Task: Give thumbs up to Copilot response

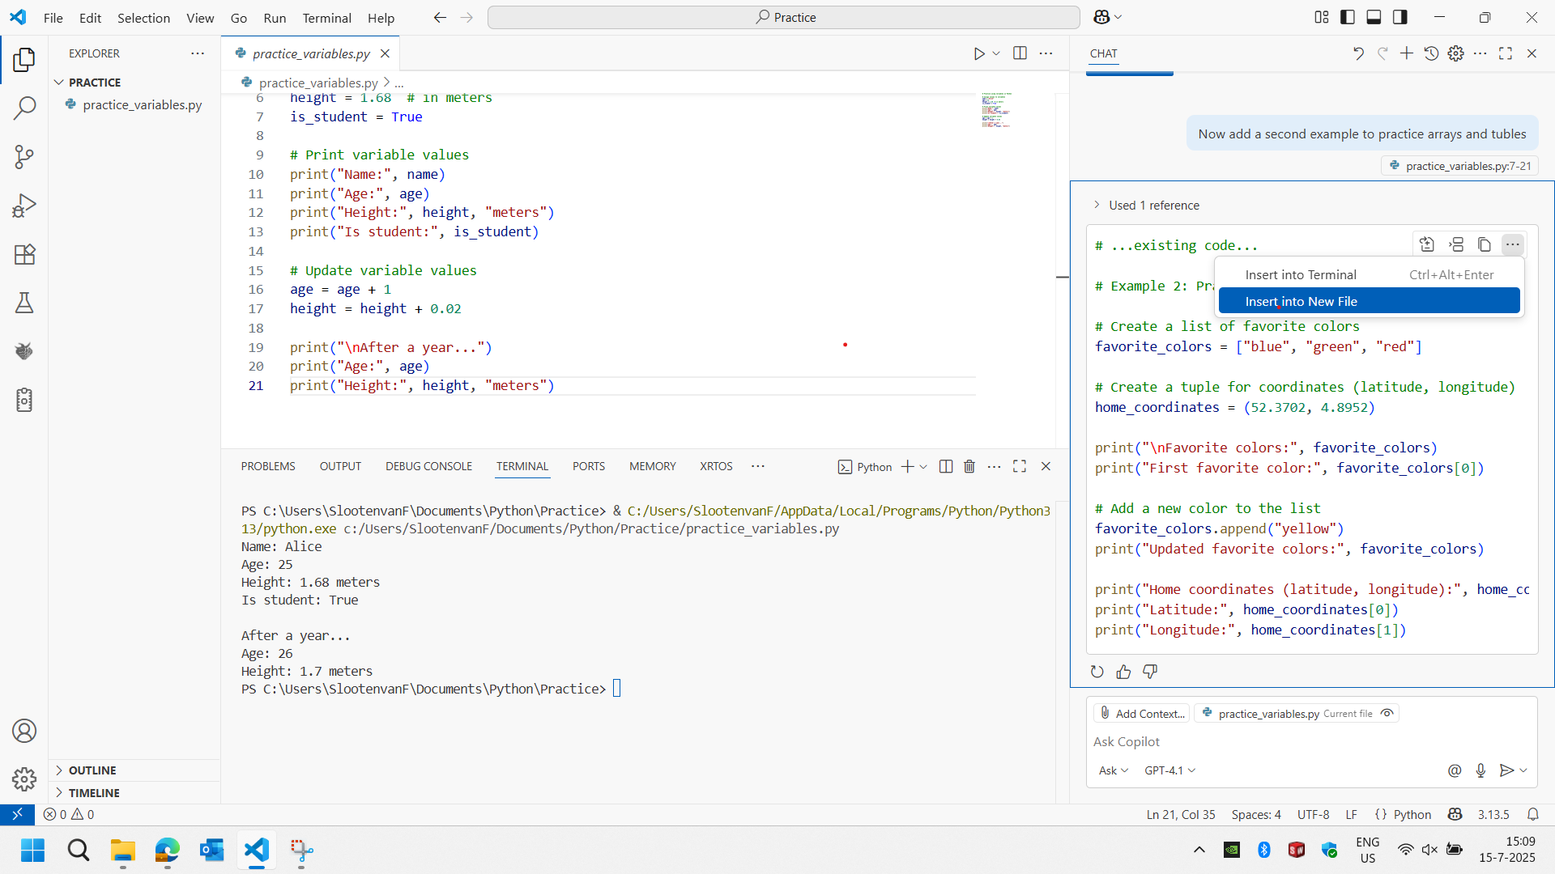Action: [x=1123, y=672]
